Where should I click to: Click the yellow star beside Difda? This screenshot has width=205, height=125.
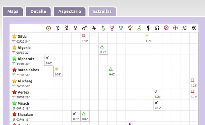[x=15, y=36]
